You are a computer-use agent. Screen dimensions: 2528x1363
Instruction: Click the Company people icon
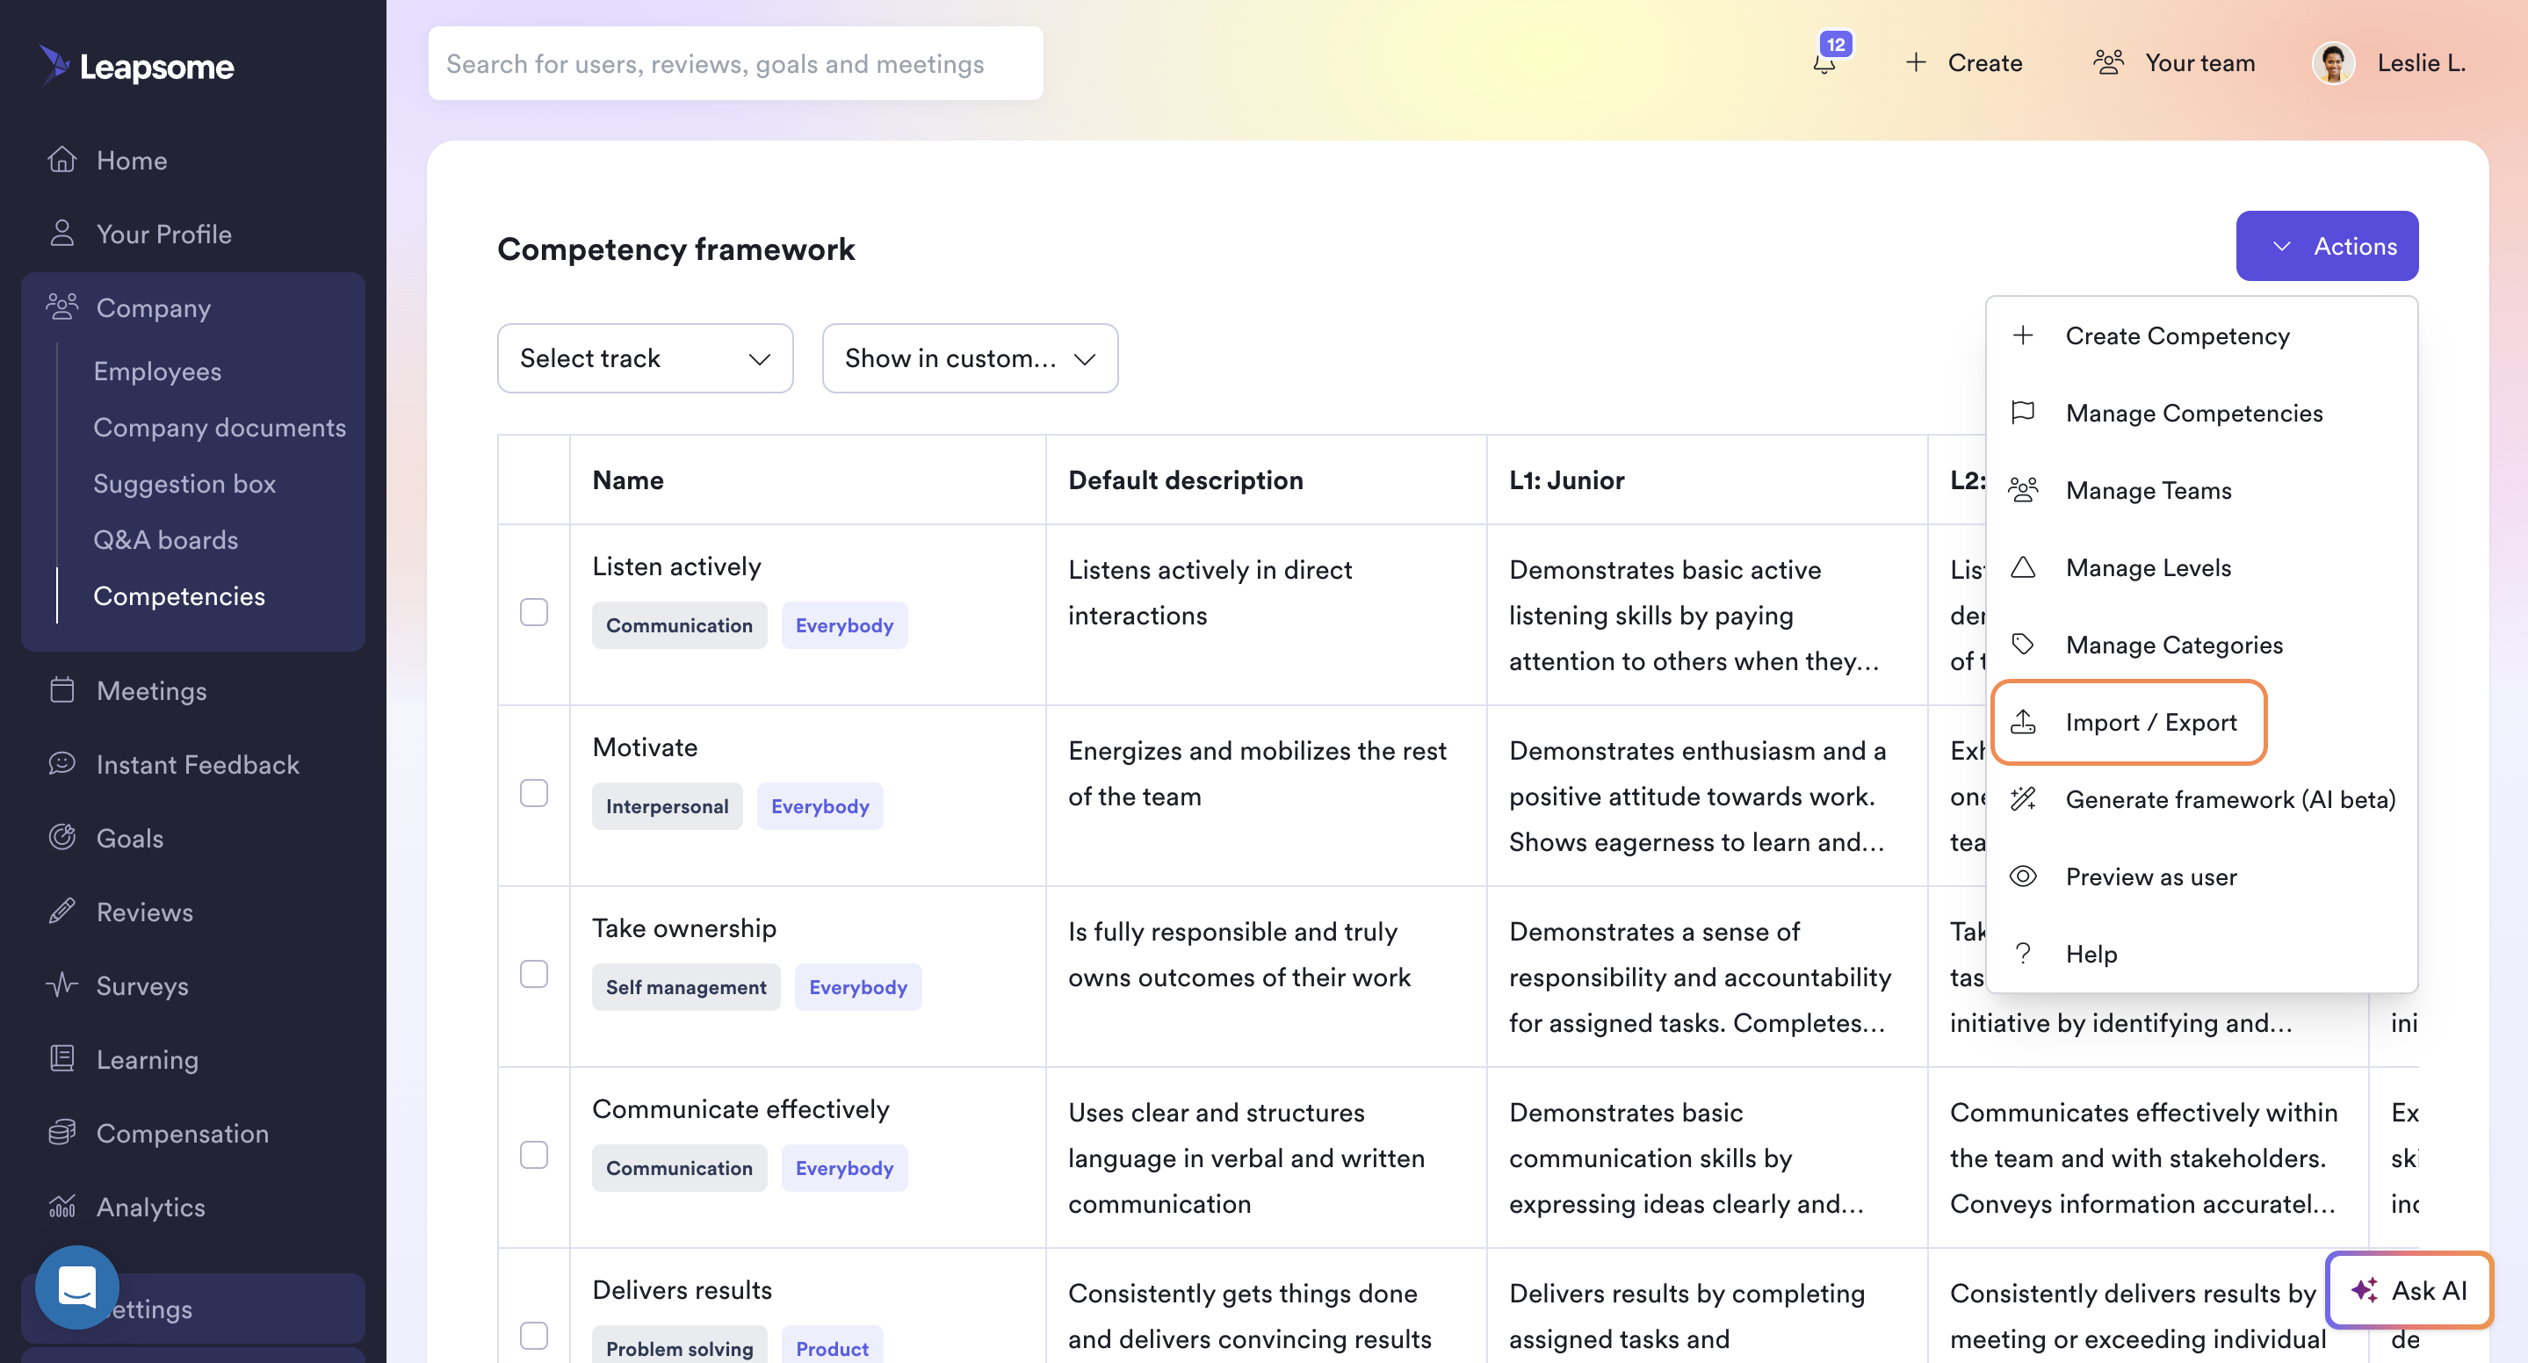(61, 307)
